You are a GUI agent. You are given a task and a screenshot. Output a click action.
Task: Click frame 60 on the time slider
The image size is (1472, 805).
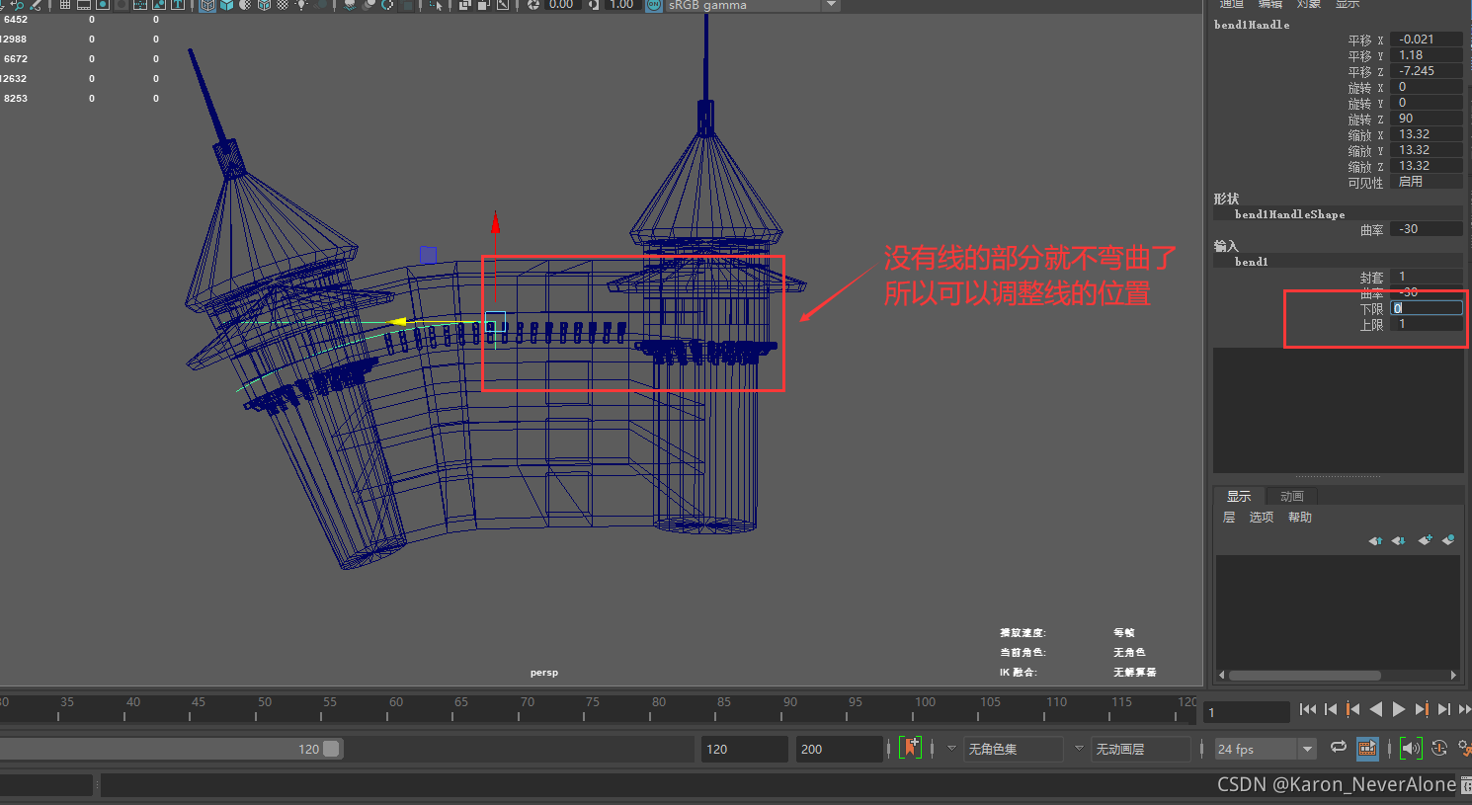pyautogui.click(x=395, y=707)
